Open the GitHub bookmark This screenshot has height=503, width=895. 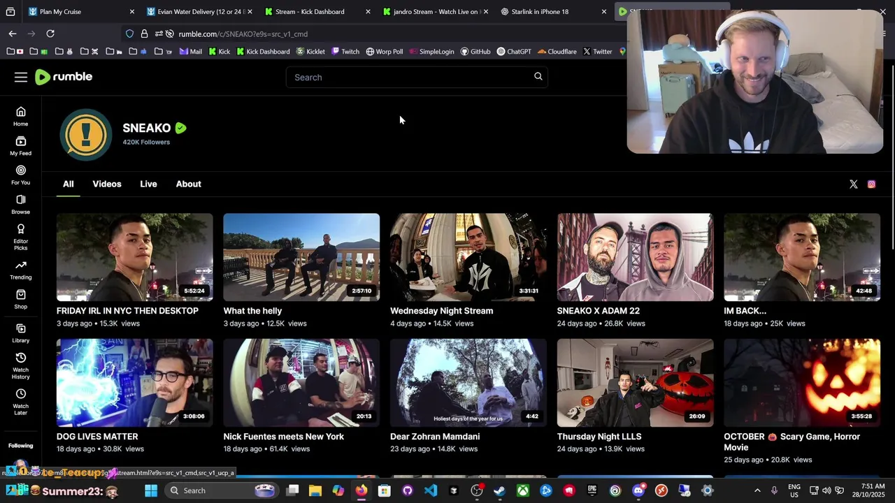click(475, 51)
